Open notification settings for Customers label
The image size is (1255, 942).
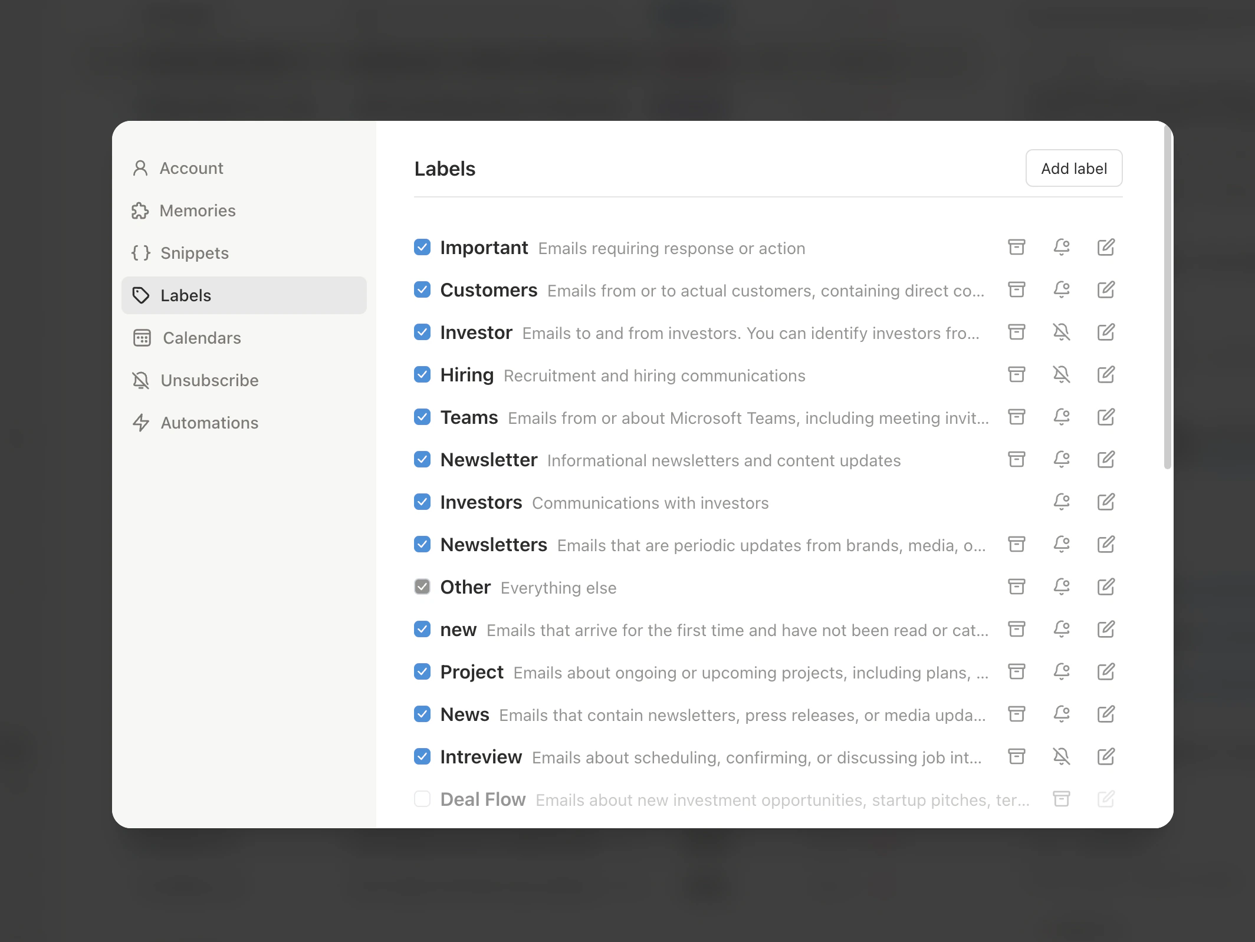coord(1062,289)
